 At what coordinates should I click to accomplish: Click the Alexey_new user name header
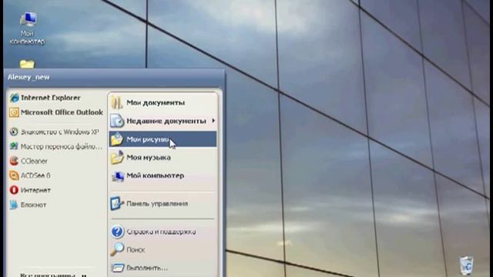(29, 77)
